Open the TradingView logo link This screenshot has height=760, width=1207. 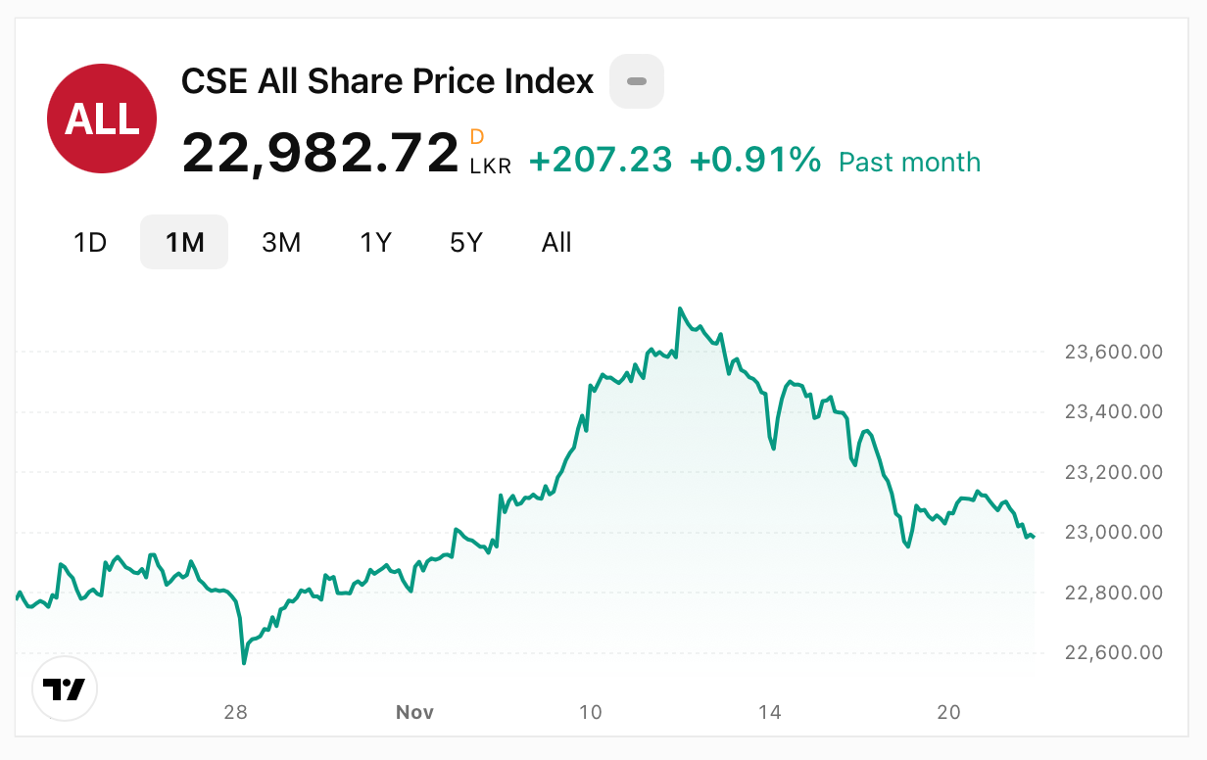65,689
